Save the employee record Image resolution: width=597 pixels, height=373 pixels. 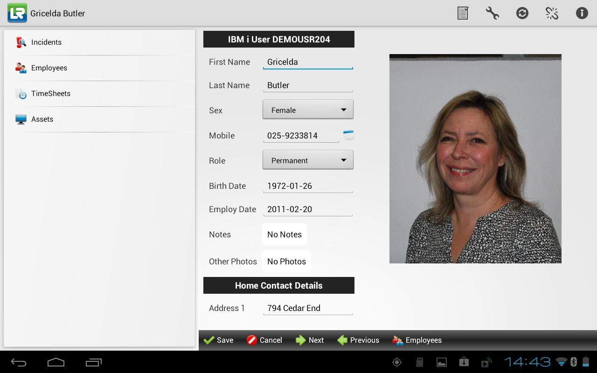pyautogui.click(x=219, y=340)
